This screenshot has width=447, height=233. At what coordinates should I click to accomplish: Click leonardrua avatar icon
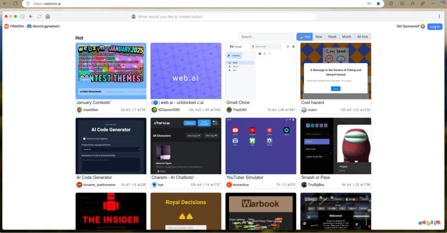pyautogui.click(x=229, y=185)
